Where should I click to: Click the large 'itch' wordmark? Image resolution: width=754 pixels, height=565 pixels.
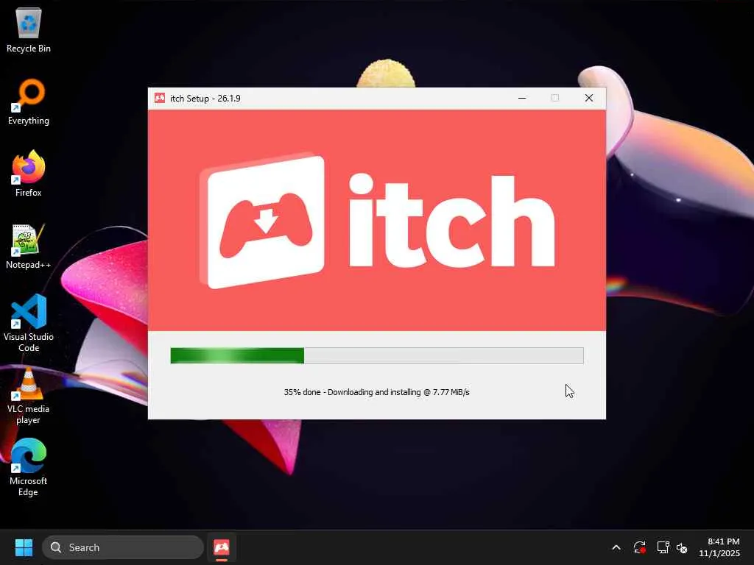click(x=451, y=220)
